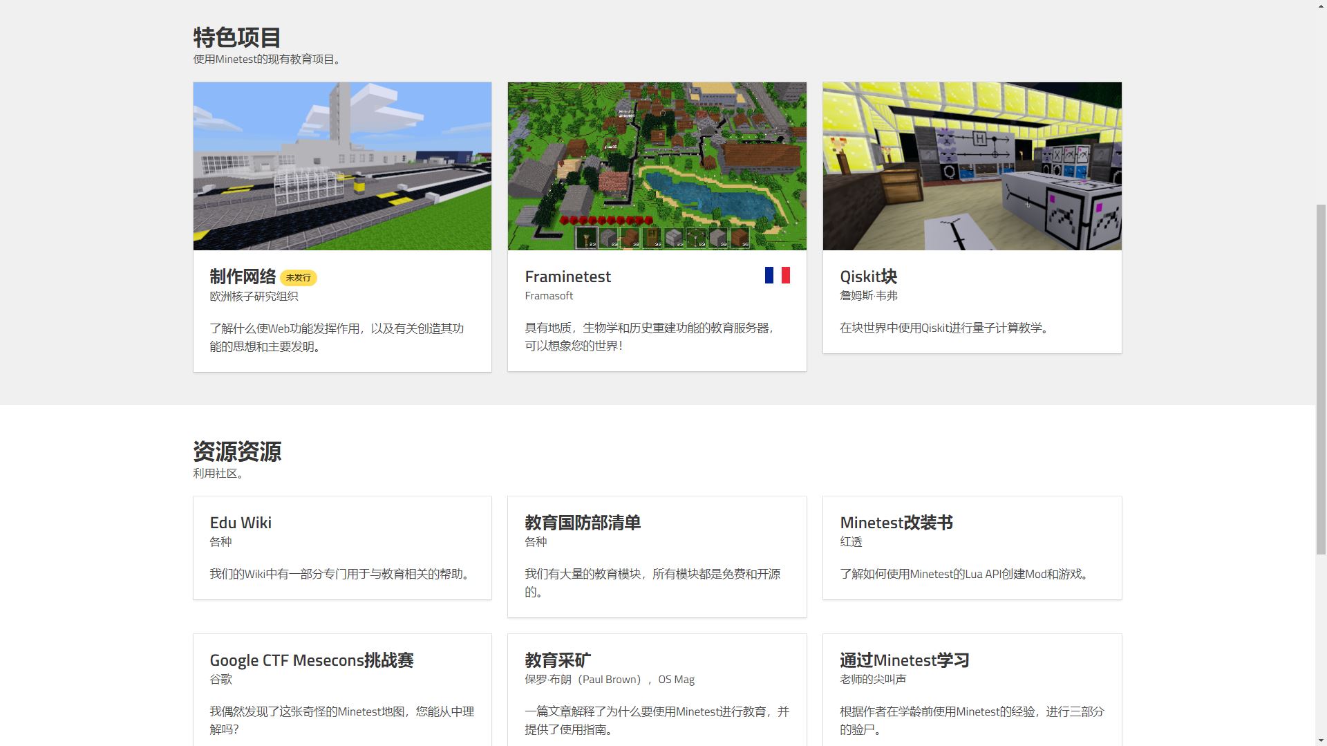Image resolution: width=1327 pixels, height=746 pixels.
Task: Open the 教育国防部清单 resource
Action: click(x=657, y=557)
